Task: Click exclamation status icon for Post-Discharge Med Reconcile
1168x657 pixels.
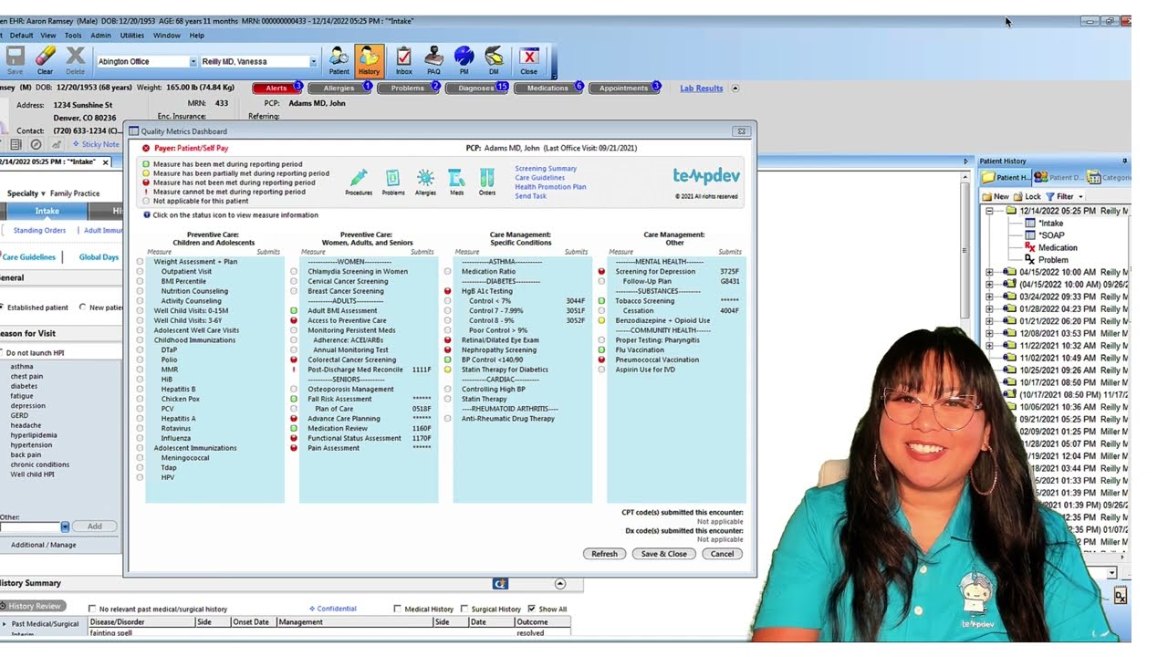Action: pyautogui.click(x=294, y=370)
